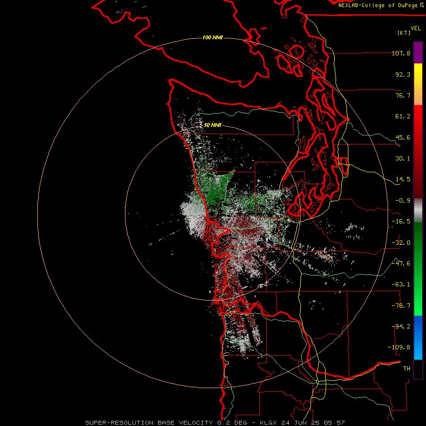426x426 pixels.
Task: Click the VEL legend title
Action: (416, 28)
